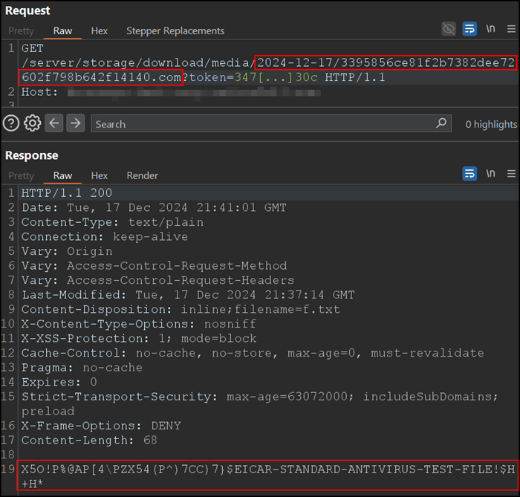520x497 pixels.
Task: Open search settings gear icon
Action: [x=32, y=123]
